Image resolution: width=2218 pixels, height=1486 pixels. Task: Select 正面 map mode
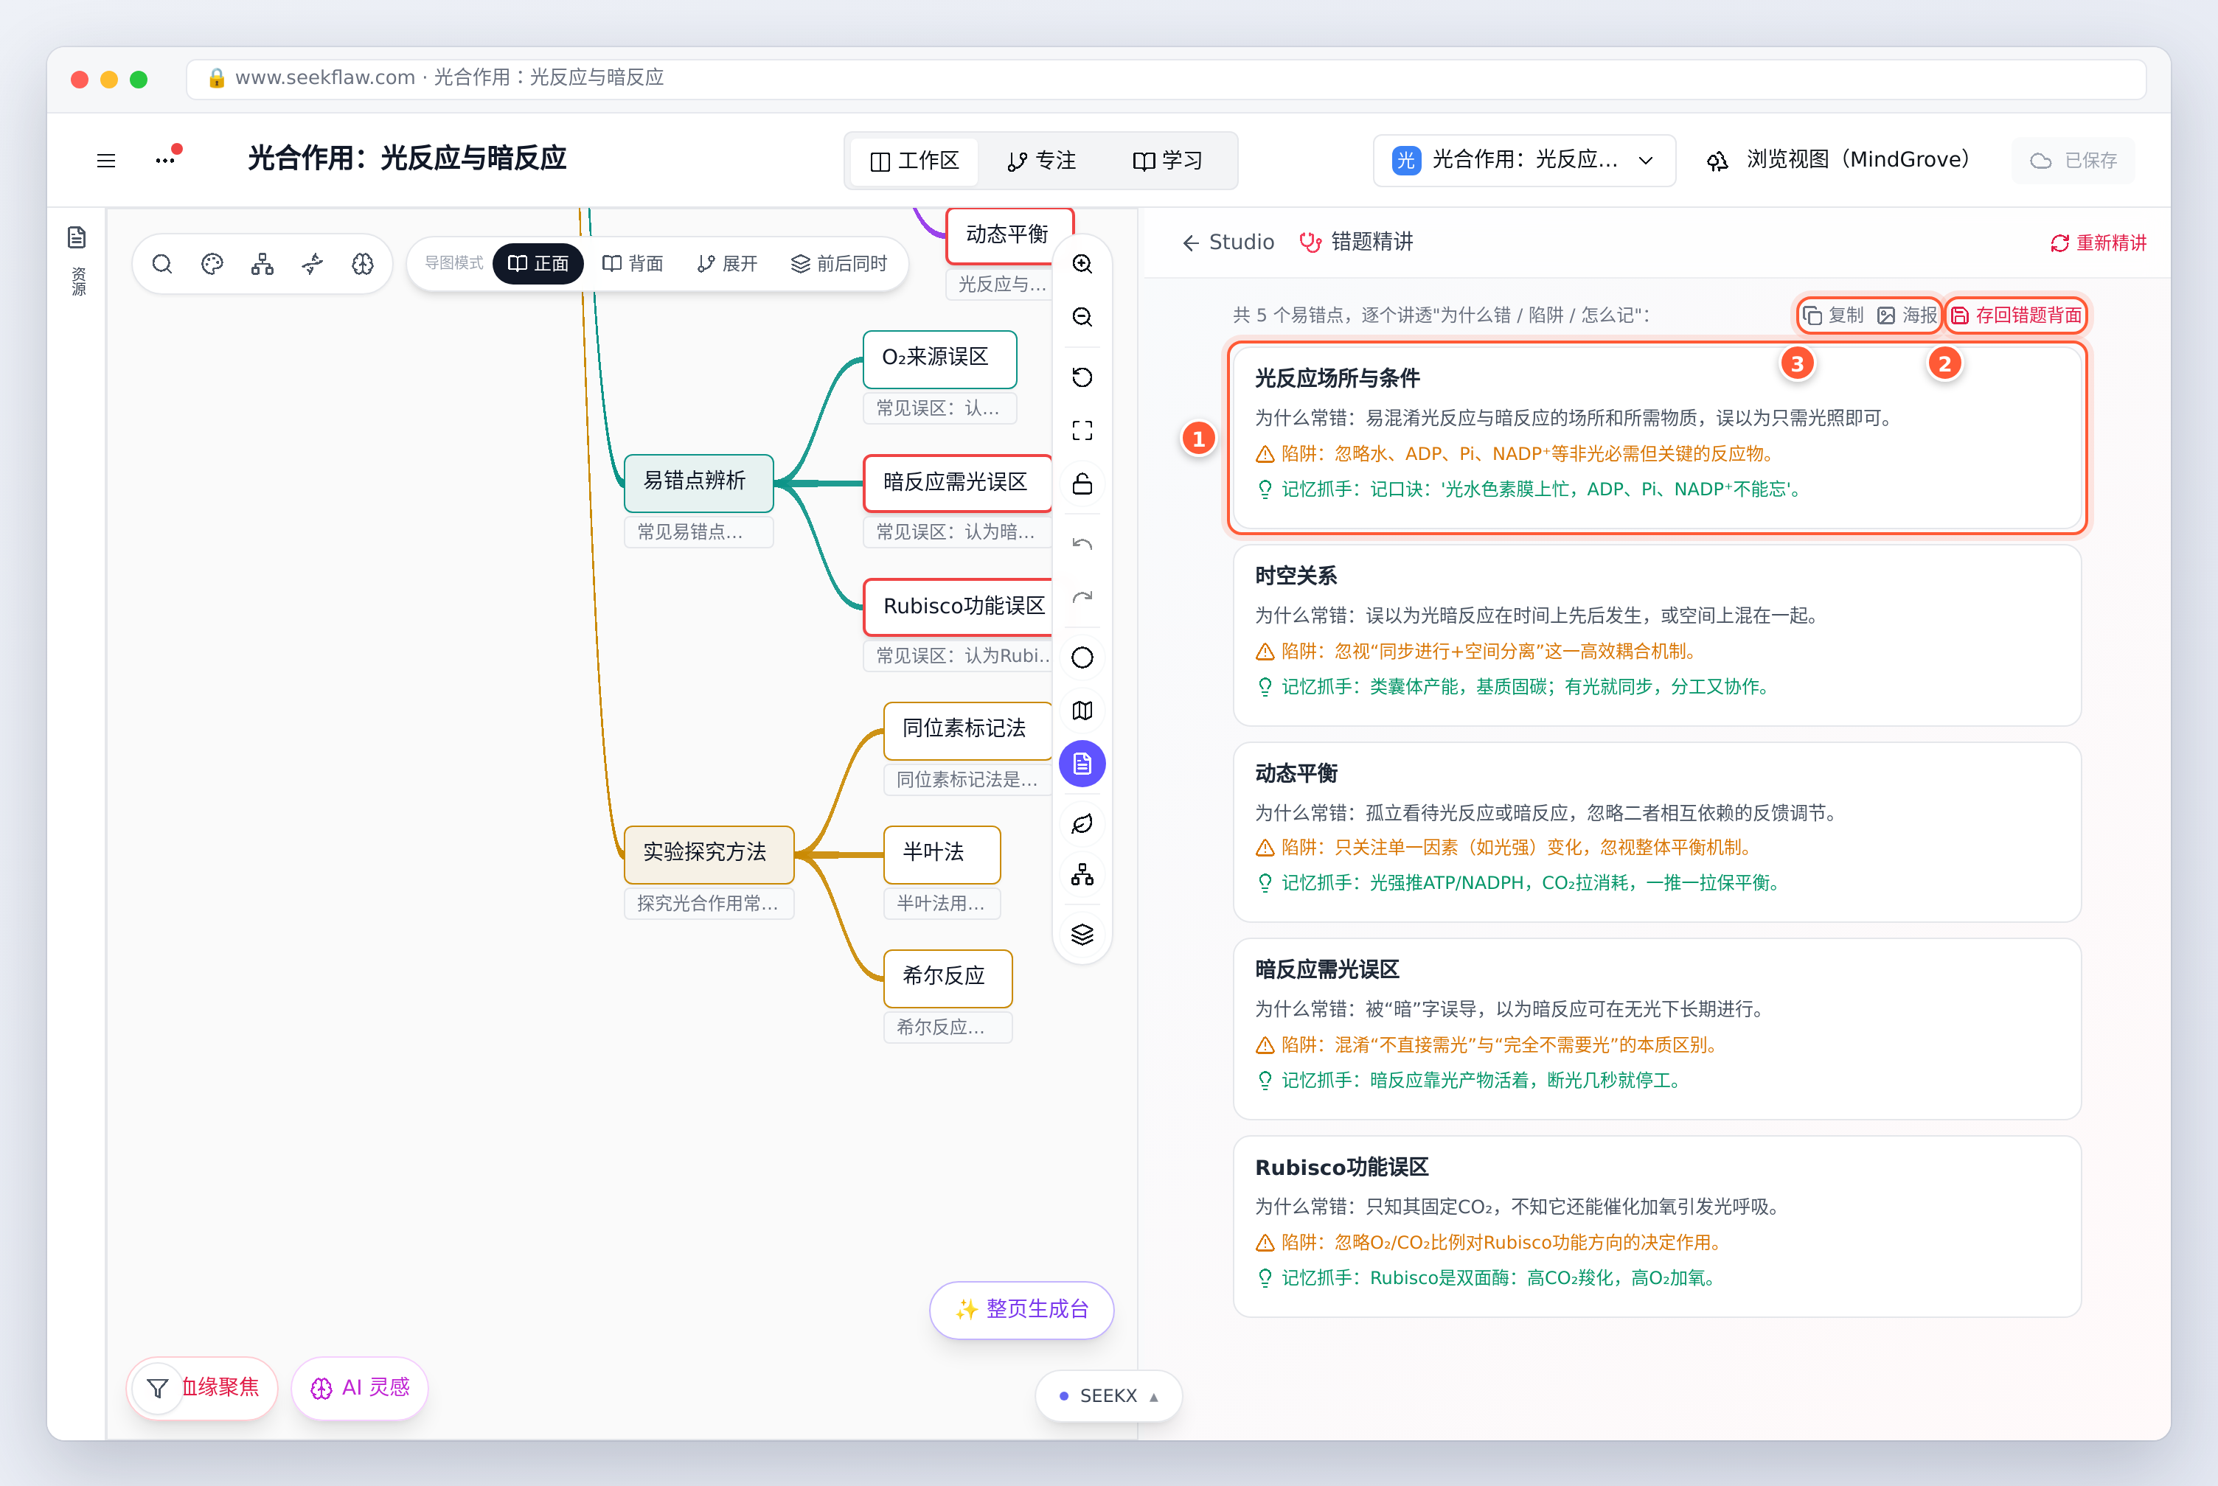pyautogui.click(x=538, y=263)
